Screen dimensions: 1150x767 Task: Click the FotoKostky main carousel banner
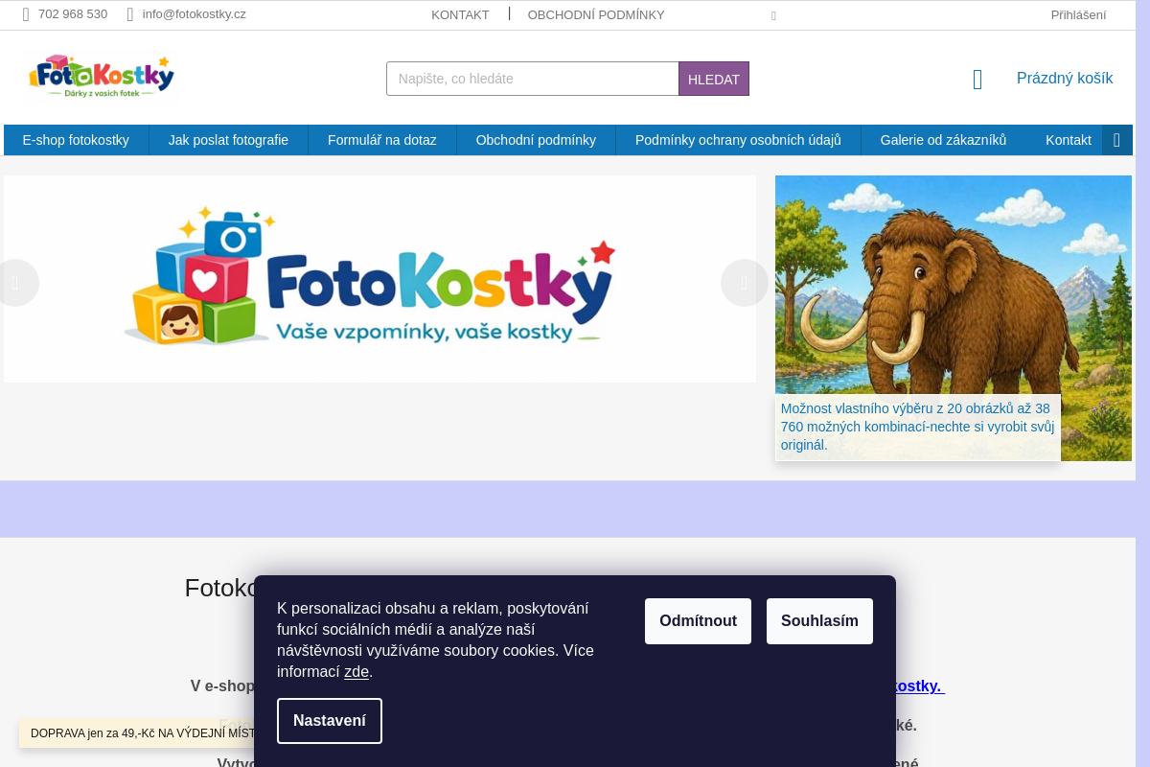click(379, 279)
